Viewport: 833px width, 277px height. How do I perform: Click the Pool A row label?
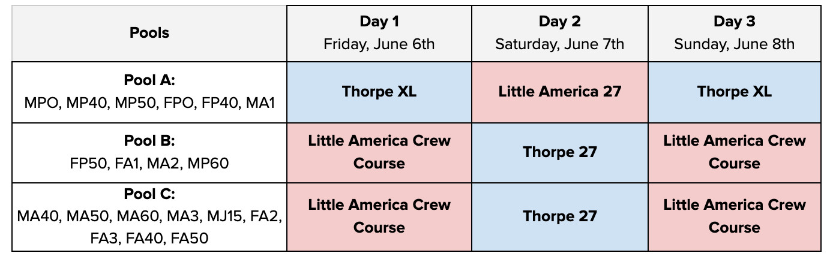[x=149, y=80]
